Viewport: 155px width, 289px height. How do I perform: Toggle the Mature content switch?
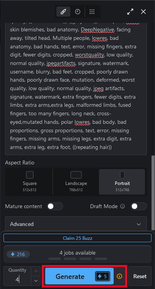pyautogui.click(x=55, y=206)
